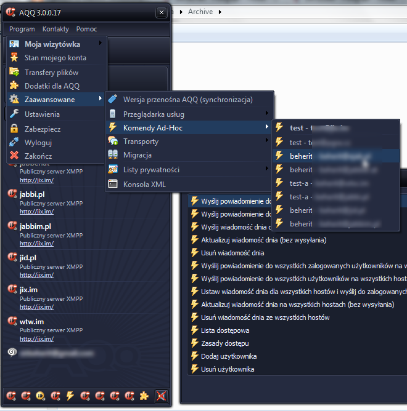This screenshot has width=407, height=411.
Task: Expand the arrow after Archive breadcrumb
Action: (220, 12)
